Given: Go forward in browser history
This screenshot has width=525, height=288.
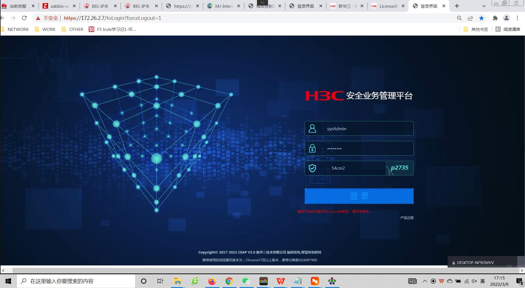Looking at the screenshot, I should (x=13, y=18).
